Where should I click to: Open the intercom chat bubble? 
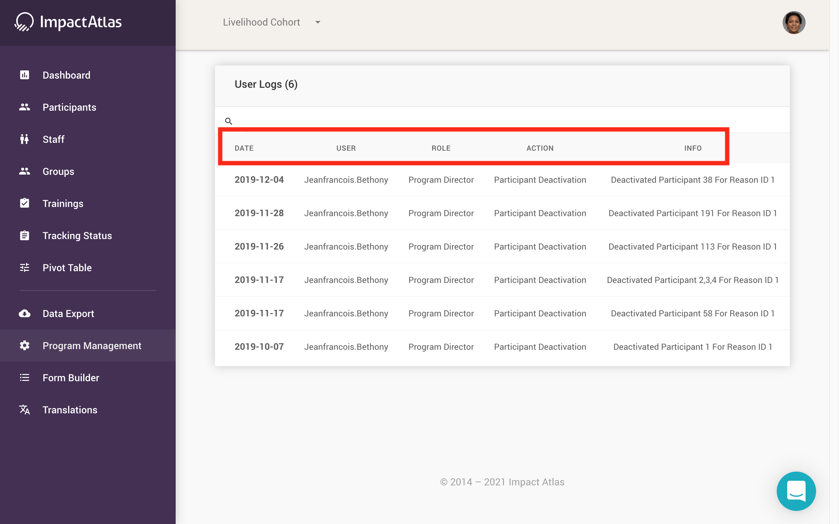[x=796, y=491]
